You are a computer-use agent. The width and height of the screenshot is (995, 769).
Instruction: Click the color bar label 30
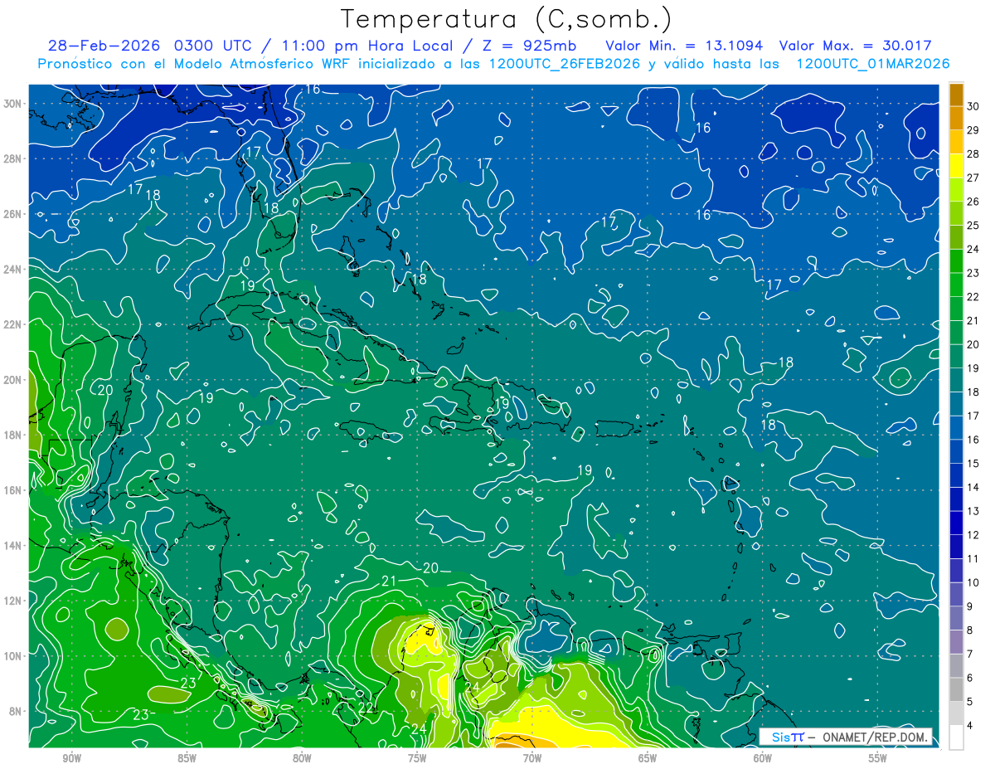point(973,106)
